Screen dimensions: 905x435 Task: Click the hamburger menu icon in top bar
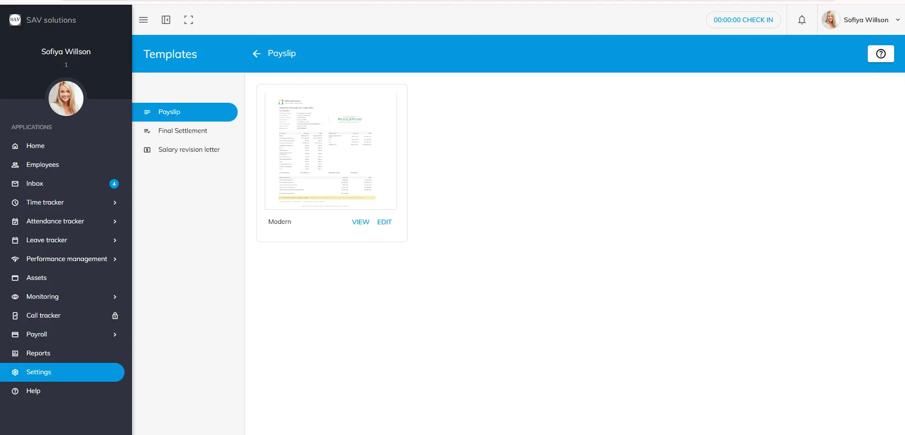tap(143, 20)
